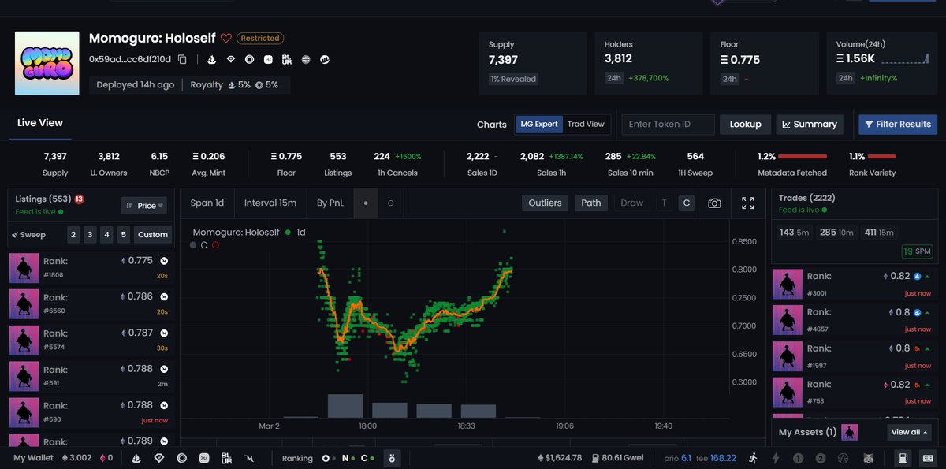This screenshot has height=469, width=946.
Task: Click the heart favorite icon next to Holoself
Action: pyautogui.click(x=226, y=37)
